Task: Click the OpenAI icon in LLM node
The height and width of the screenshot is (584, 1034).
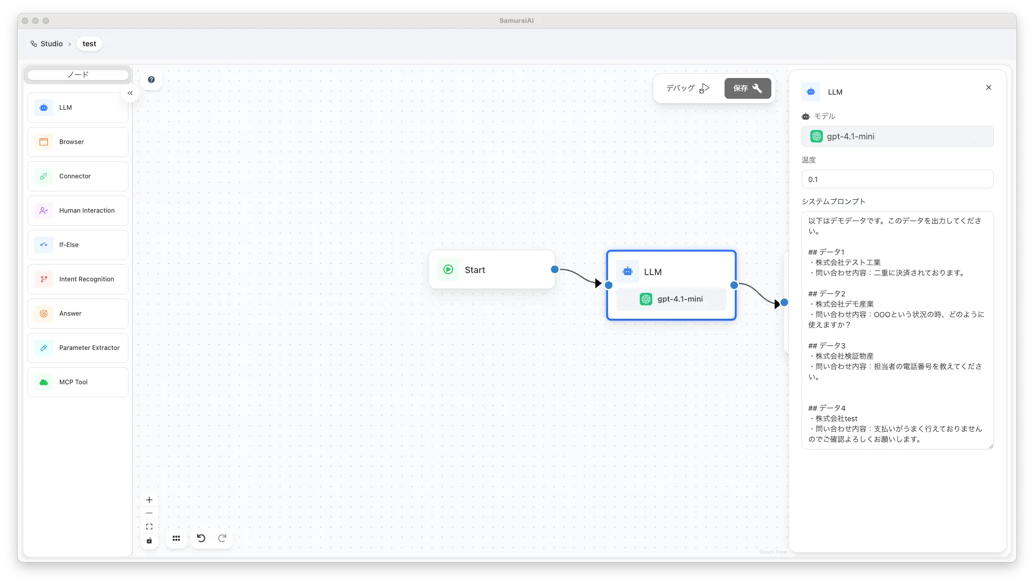Action: [x=646, y=299]
